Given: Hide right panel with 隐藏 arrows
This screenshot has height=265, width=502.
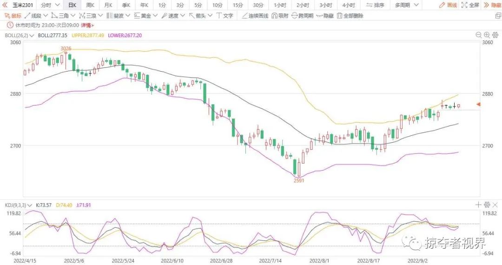Looking at the screenshot, I should [492, 5].
